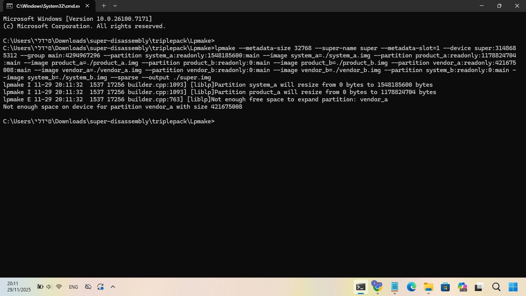Open Notepad from the taskbar
The width and height of the screenshot is (526, 296).
(395, 287)
